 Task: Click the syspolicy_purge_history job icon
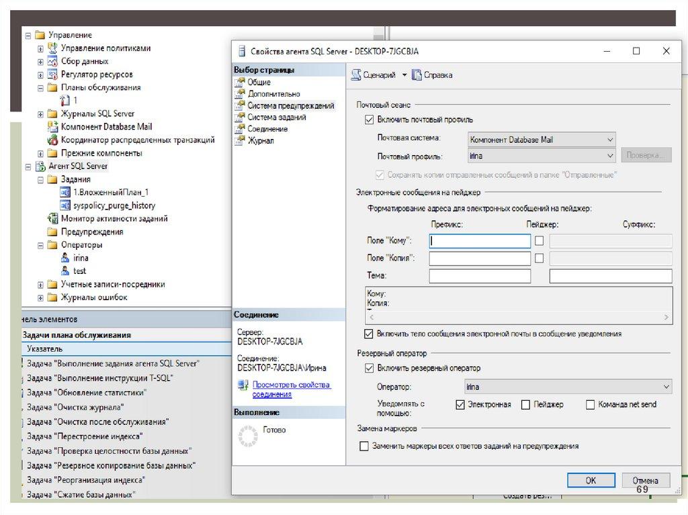coord(66,205)
